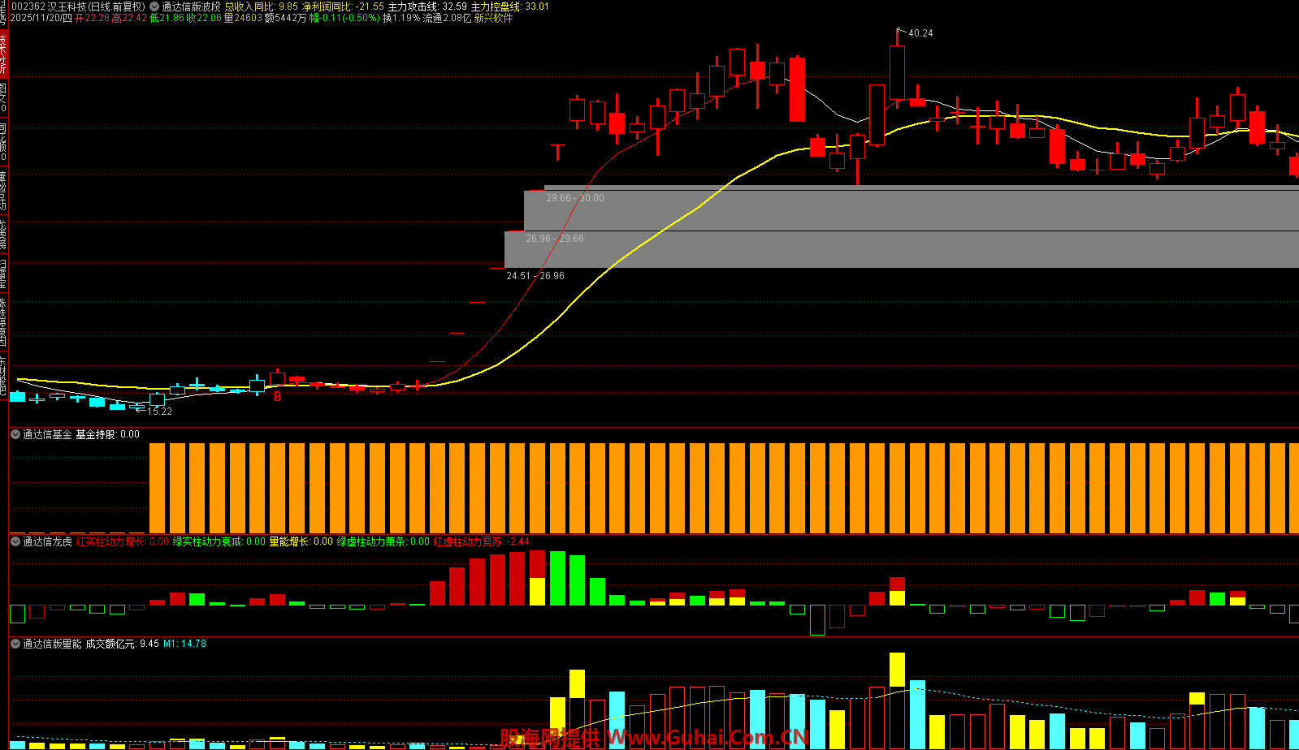Expand the 通达信基金 panel arrow
Viewport: 1299px width, 750px height.
tap(15, 435)
